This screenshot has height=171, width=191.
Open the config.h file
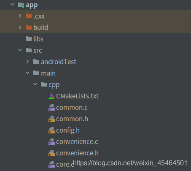coord(68,130)
